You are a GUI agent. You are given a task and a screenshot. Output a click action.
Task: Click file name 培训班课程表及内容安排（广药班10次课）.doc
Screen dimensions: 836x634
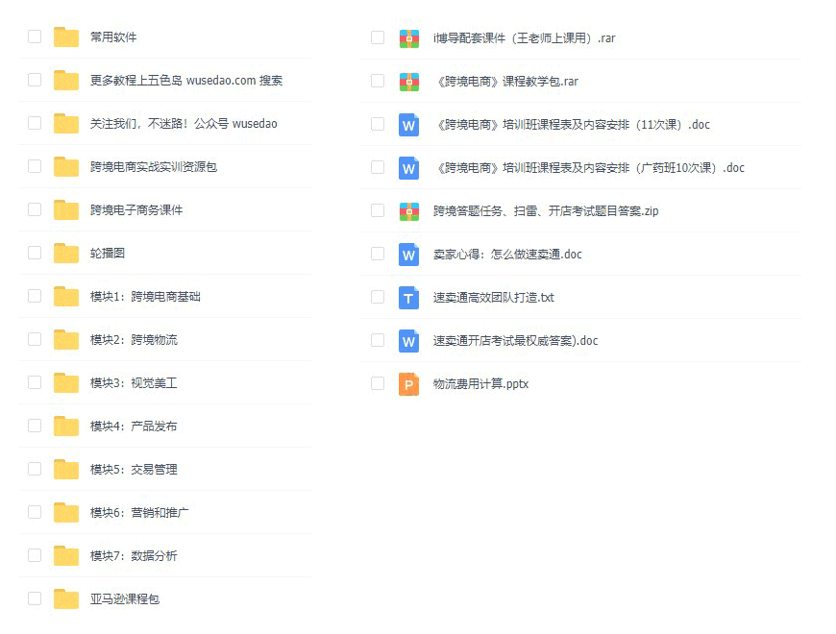coord(591,168)
